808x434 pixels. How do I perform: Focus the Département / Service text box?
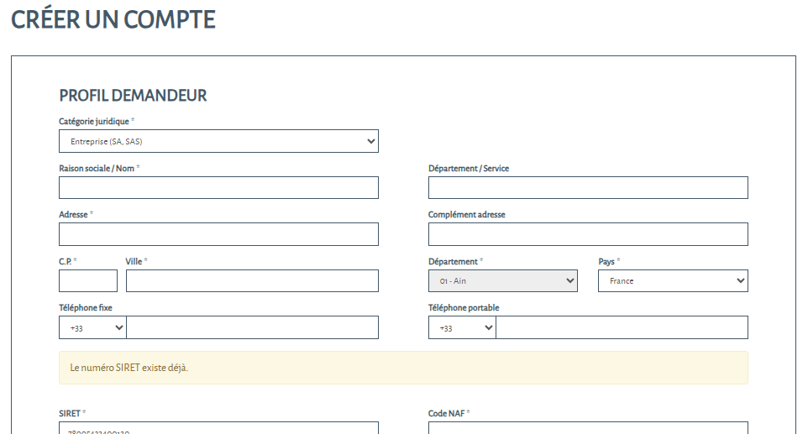click(588, 188)
